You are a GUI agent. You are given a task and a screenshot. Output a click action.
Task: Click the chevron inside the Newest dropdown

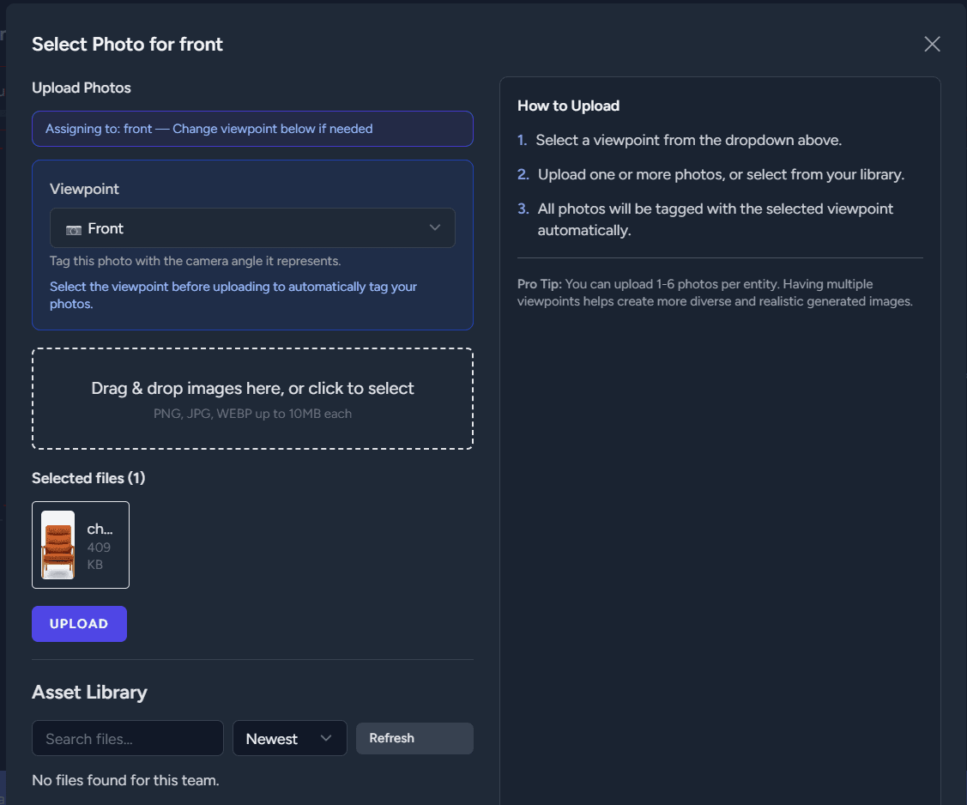[x=326, y=738]
